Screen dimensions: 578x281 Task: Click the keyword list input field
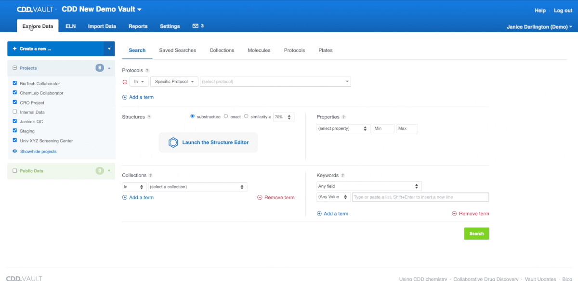(x=420, y=197)
